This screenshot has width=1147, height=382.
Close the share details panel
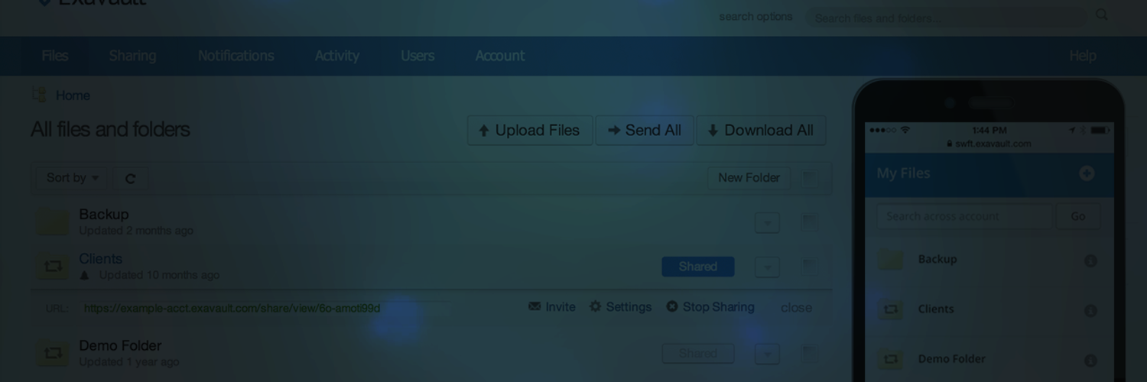pyautogui.click(x=796, y=308)
